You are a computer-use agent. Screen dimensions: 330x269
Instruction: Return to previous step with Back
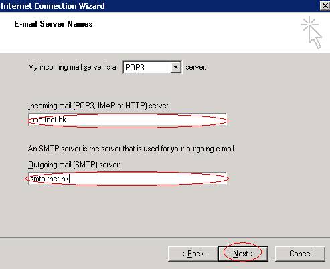tap(193, 254)
